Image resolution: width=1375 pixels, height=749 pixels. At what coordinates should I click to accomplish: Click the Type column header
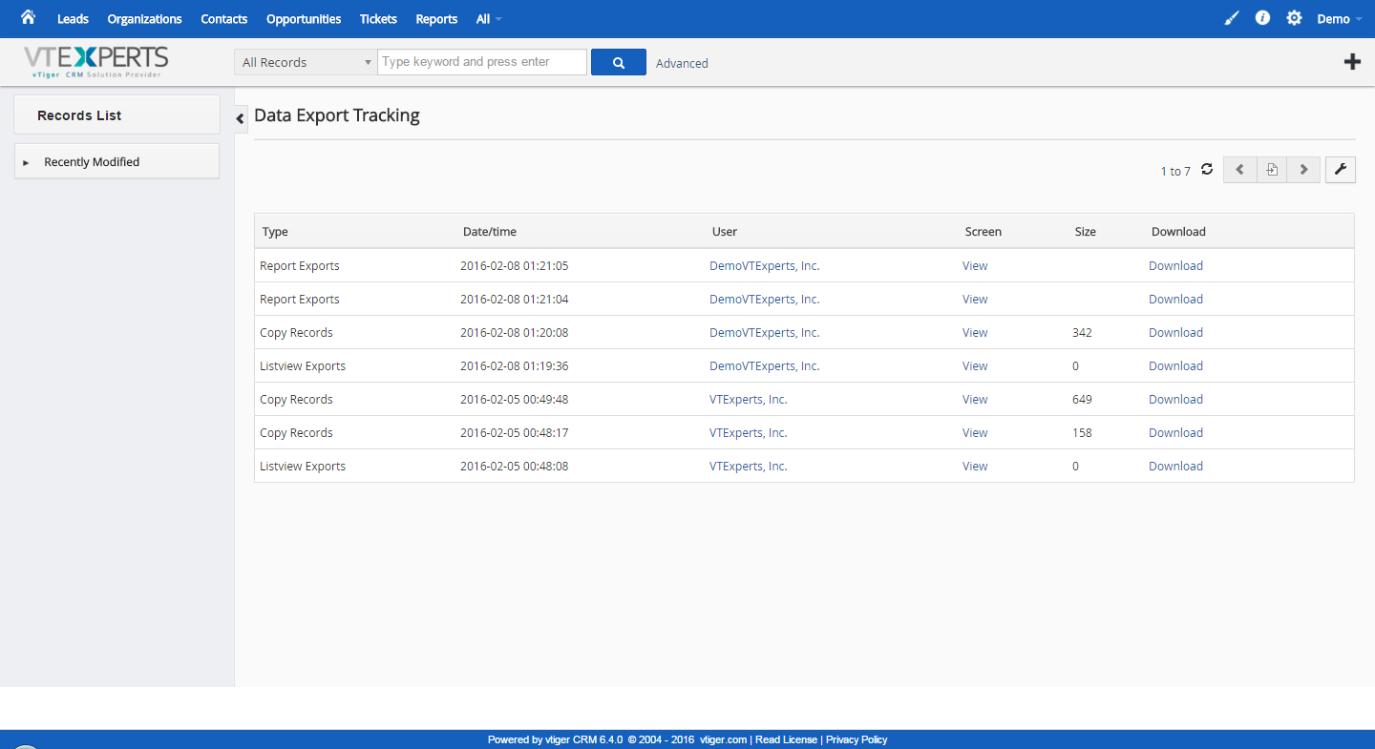pos(275,232)
